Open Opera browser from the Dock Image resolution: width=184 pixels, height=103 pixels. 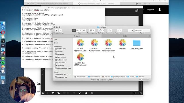point(3,32)
